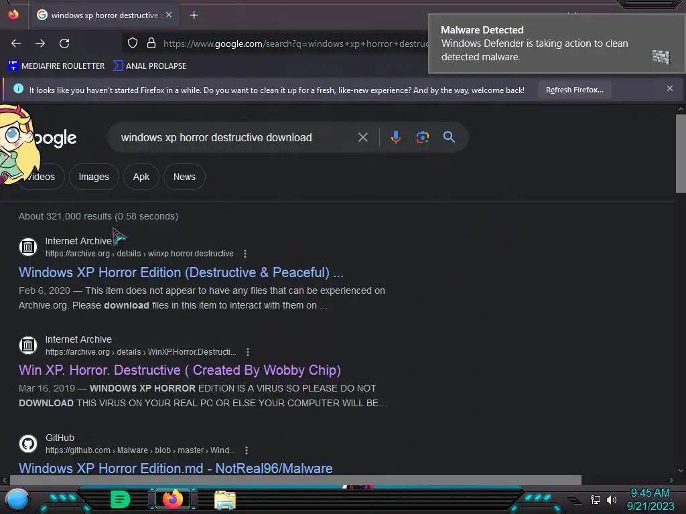Viewport: 686px width, 514px height.
Task: Click the Malware Detected Windows Defender notification
Action: coord(556,44)
